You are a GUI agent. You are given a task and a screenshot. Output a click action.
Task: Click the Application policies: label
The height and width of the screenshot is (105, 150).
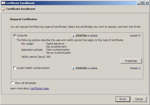coord(32,50)
